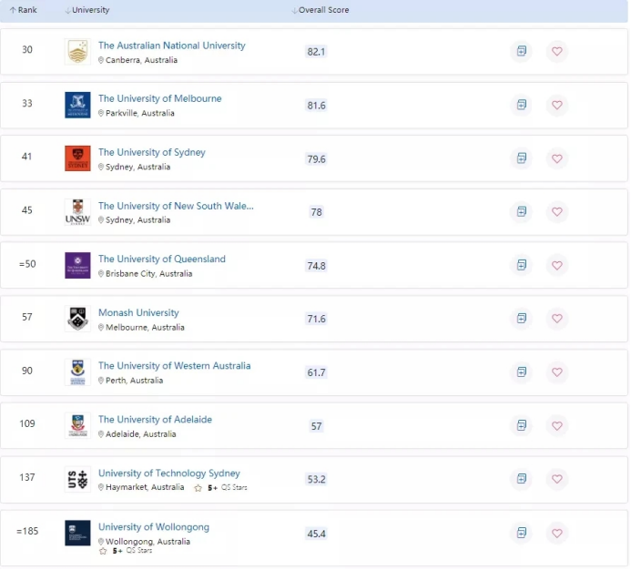Favorite Monash University with heart icon

[x=557, y=319]
